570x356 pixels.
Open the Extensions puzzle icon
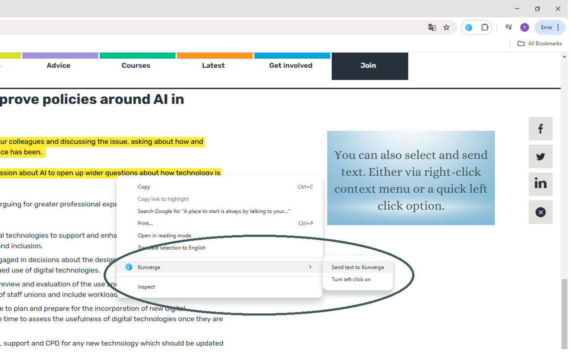484,28
